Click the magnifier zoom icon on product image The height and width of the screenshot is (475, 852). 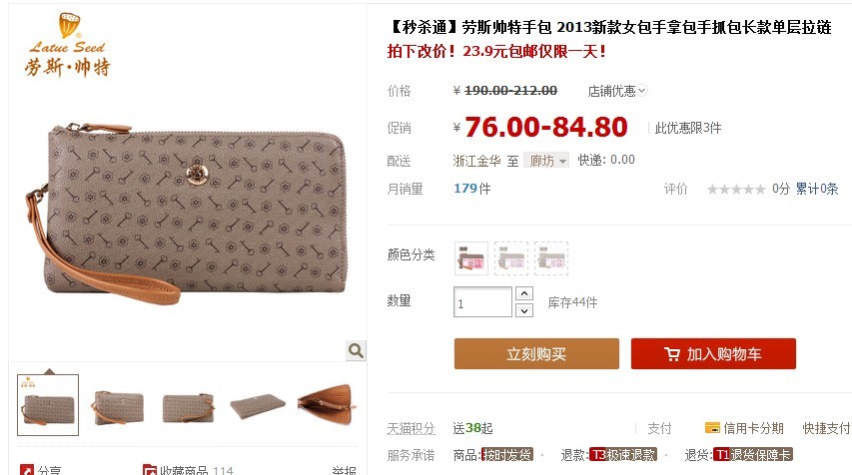tap(356, 350)
